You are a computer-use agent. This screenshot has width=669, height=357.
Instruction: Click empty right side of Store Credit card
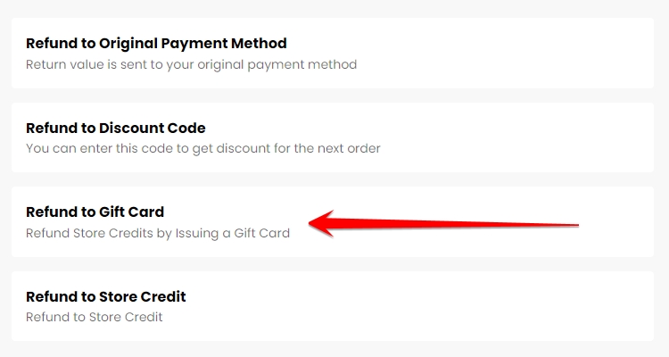coord(535,306)
